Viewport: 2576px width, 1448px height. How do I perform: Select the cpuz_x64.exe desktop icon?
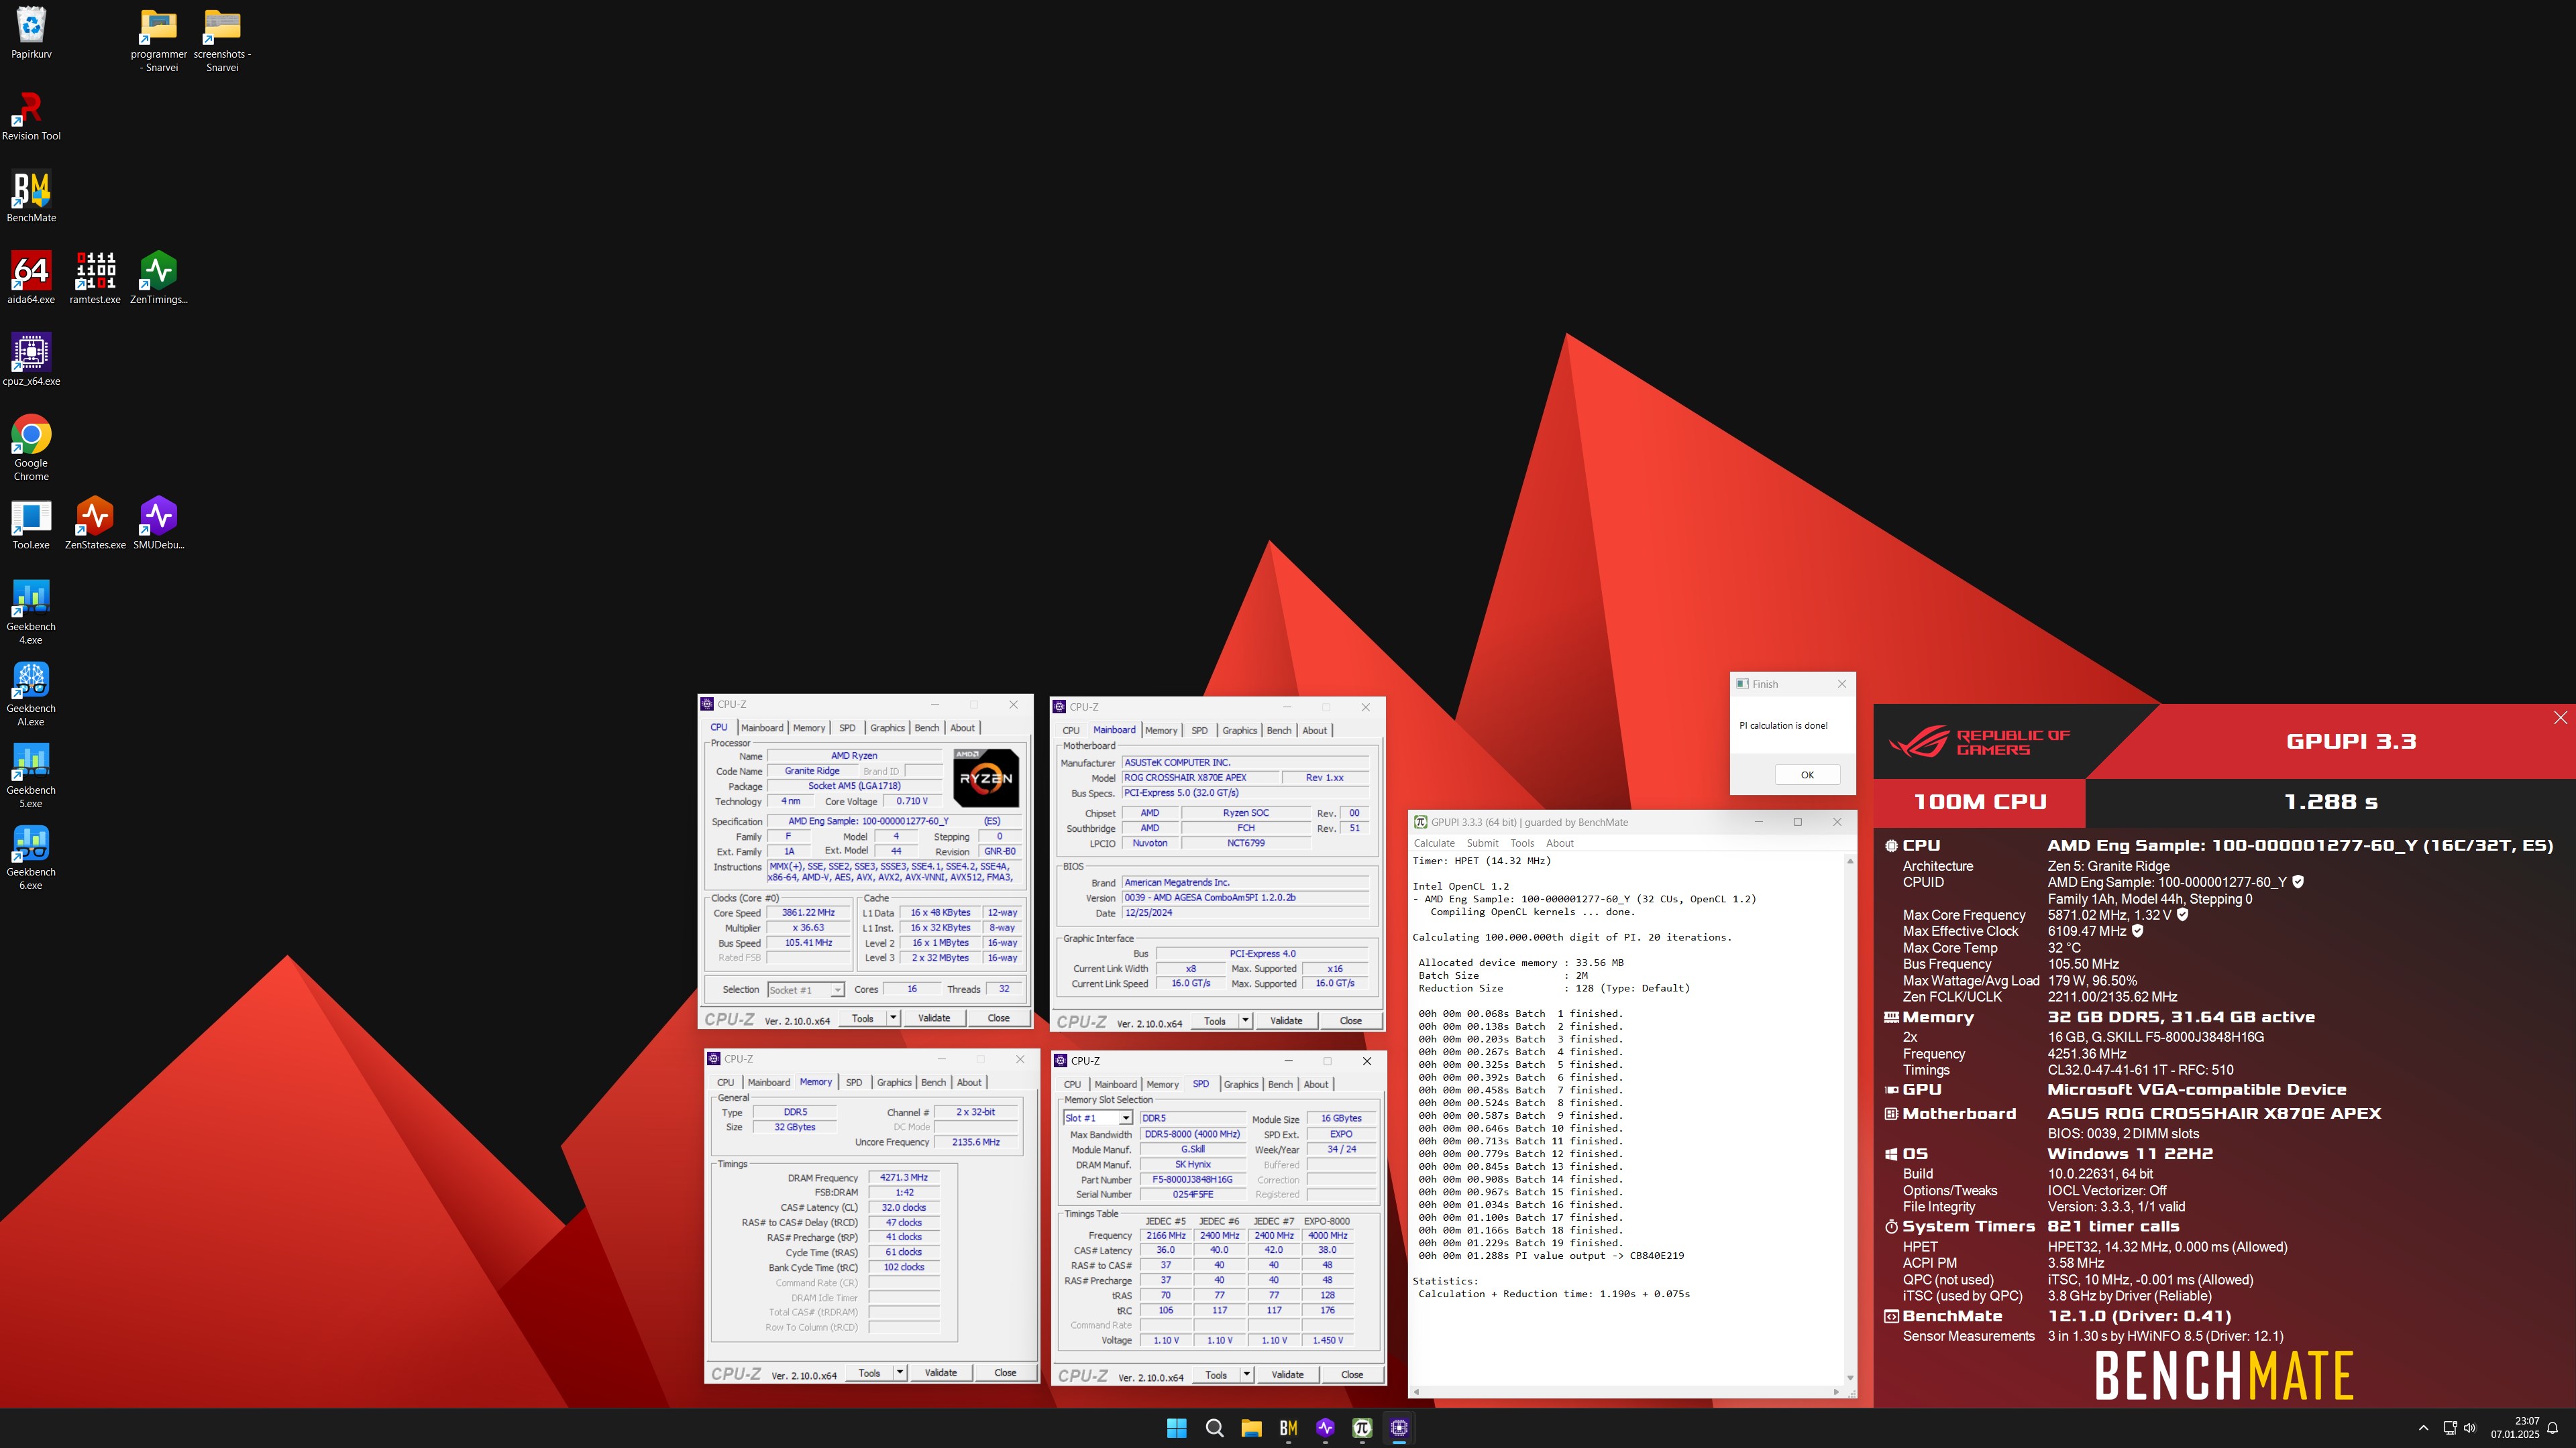[x=31, y=360]
